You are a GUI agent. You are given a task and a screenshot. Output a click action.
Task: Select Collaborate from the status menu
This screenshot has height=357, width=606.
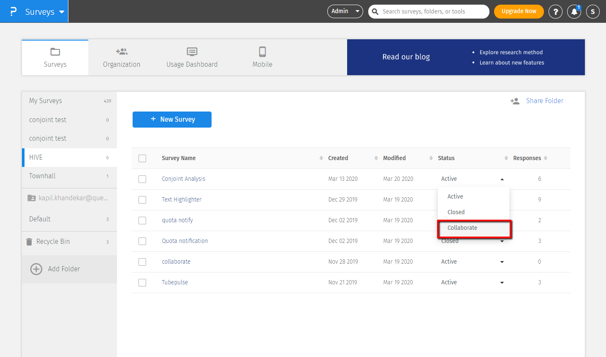point(462,228)
